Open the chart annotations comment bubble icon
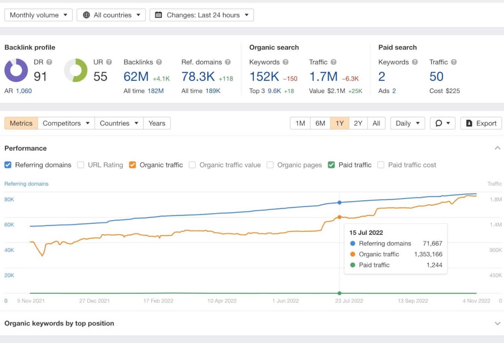504x343 pixels. coord(439,123)
